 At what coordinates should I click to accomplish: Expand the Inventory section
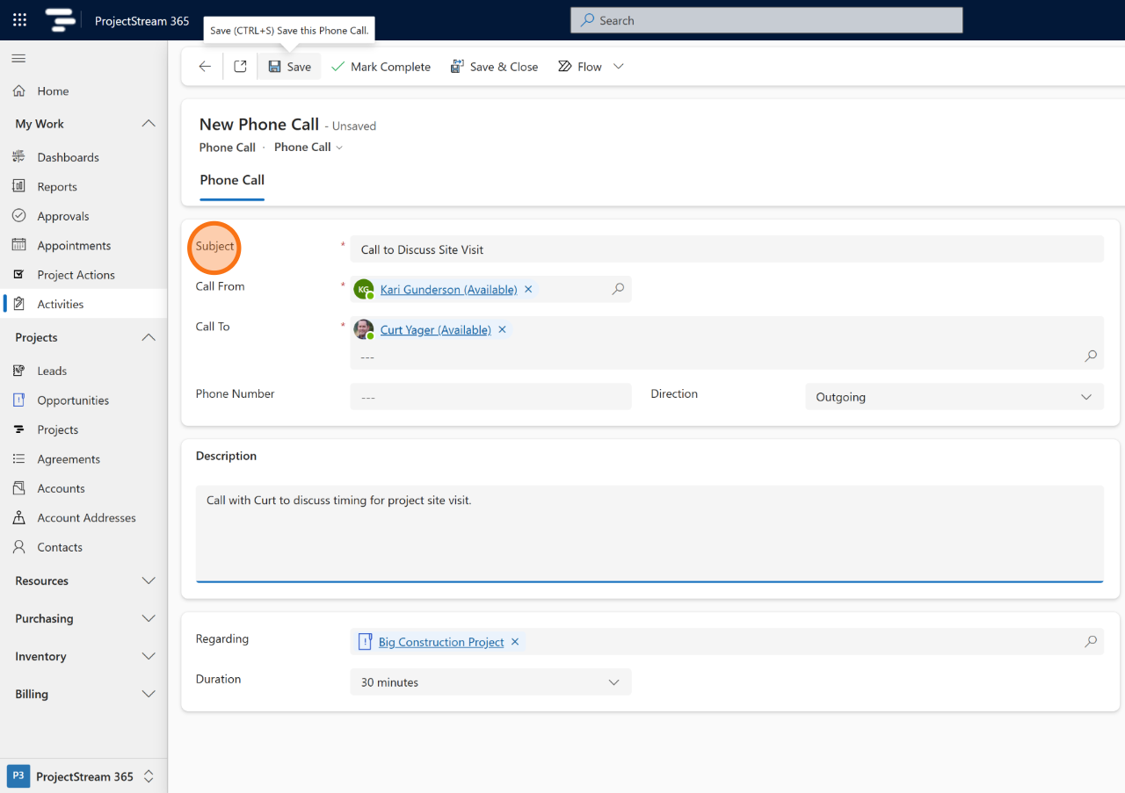click(149, 657)
